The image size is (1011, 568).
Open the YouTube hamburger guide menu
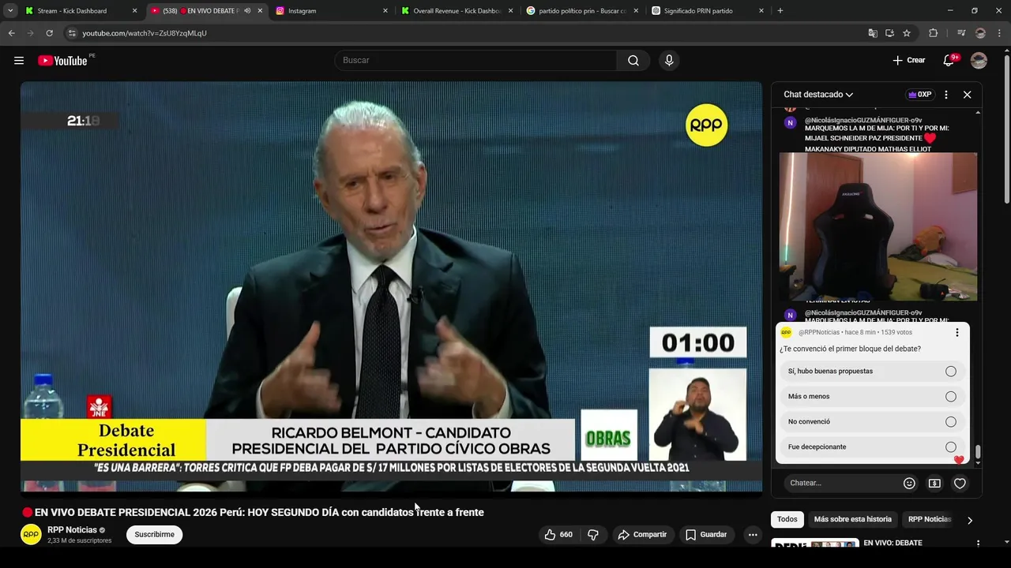[x=19, y=61]
